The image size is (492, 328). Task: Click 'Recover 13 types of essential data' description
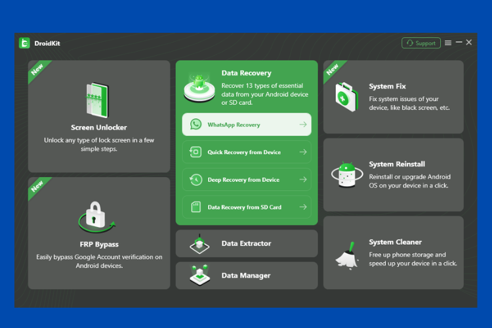(265, 94)
